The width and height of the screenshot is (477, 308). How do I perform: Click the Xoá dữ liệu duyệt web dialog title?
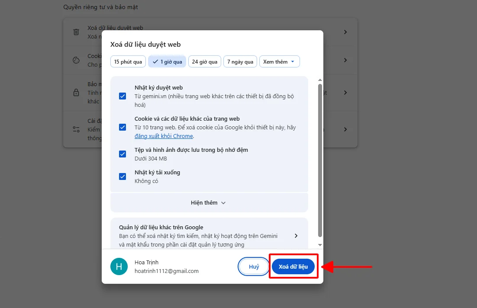click(x=145, y=45)
